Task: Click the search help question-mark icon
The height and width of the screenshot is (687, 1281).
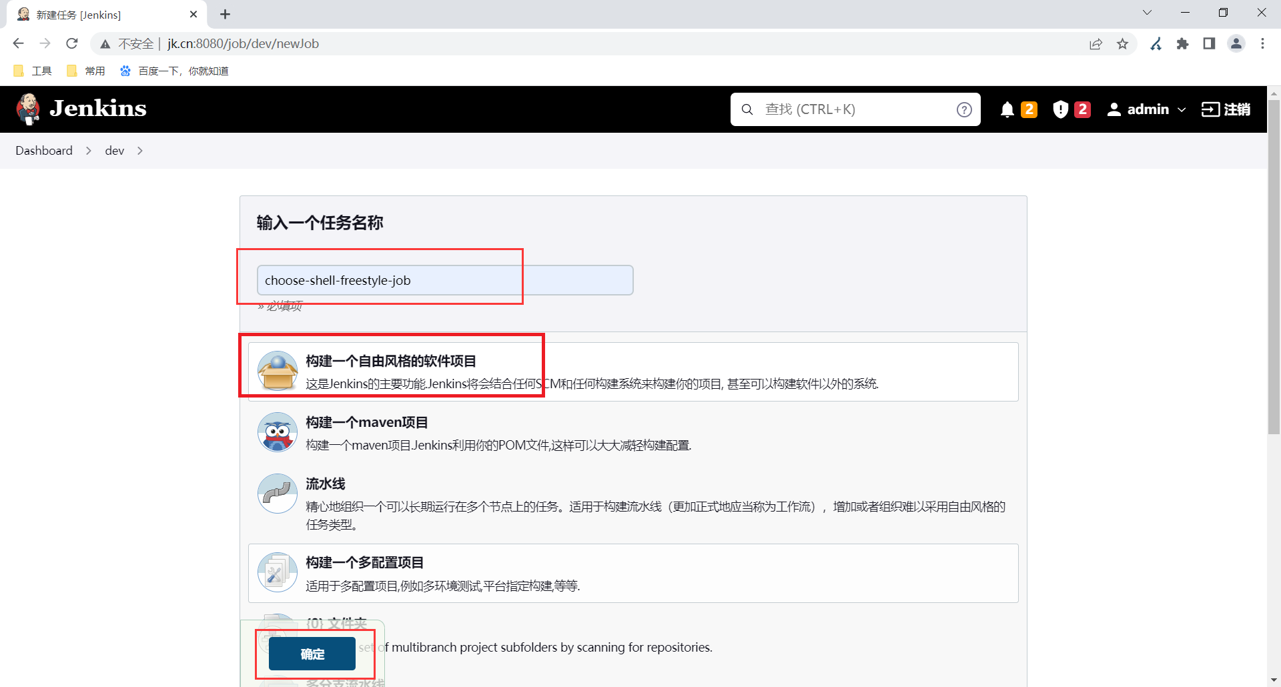Action: tap(964, 109)
